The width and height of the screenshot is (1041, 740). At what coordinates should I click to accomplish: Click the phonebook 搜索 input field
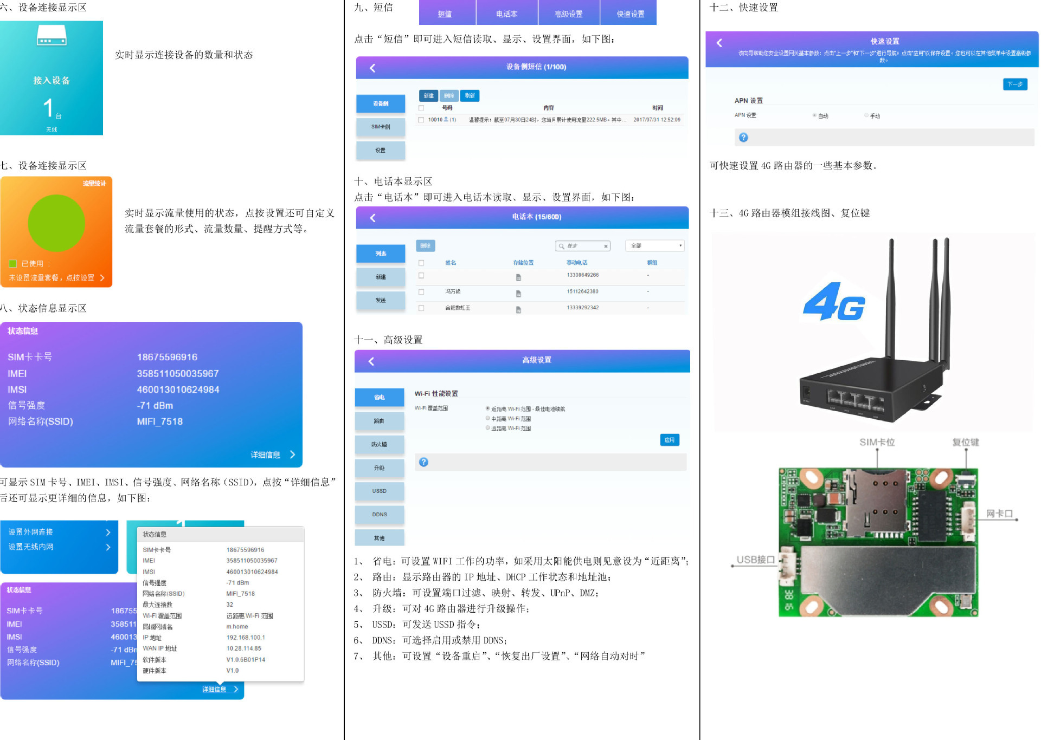(x=583, y=246)
